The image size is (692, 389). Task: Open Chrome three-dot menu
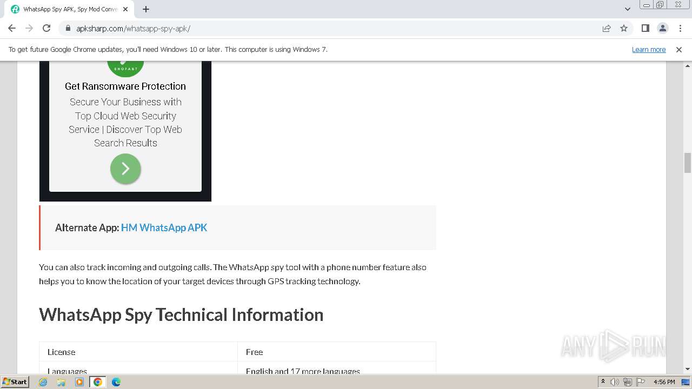pos(680,28)
